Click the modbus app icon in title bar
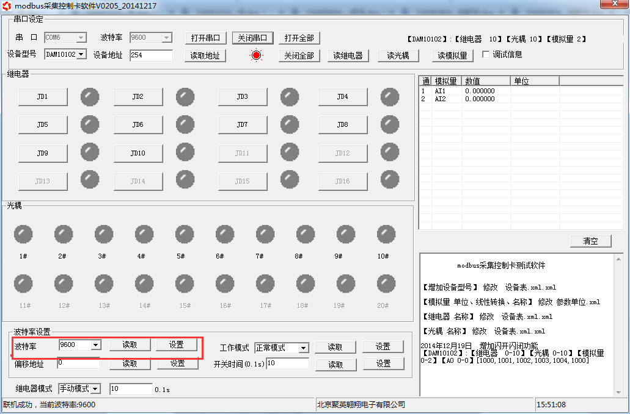This screenshot has width=630, height=414. (7, 5)
